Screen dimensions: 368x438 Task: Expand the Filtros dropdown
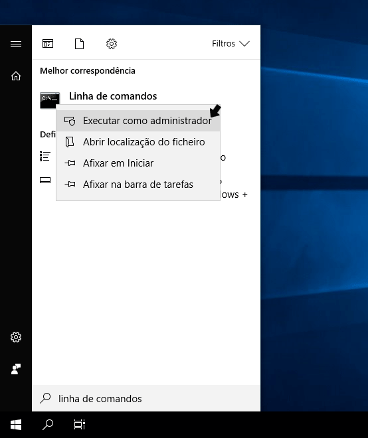pyautogui.click(x=230, y=44)
